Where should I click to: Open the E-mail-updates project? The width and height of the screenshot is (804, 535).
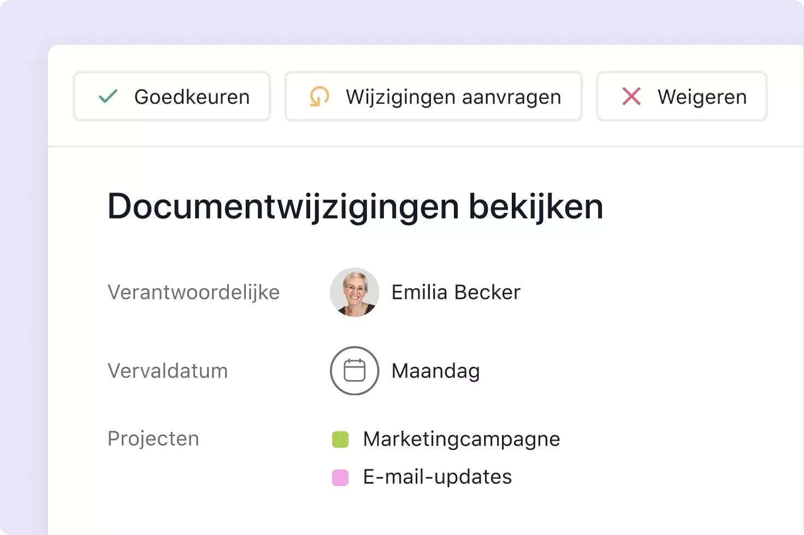click(437, 476)
